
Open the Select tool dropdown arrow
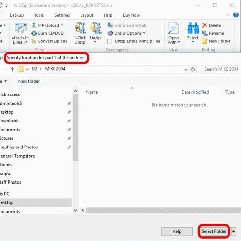[x=193, y=42]
